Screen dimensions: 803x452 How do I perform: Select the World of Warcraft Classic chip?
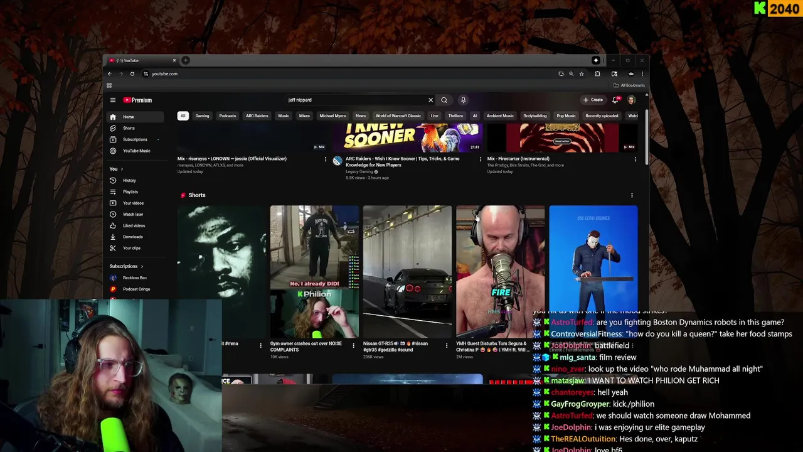[398, 116]
